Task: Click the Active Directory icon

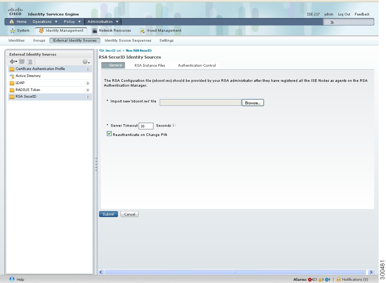Action: point(12,76)
